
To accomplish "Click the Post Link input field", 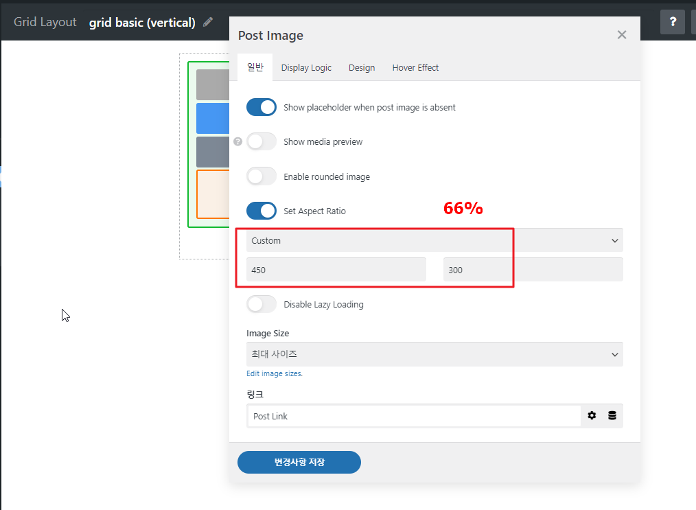I will click(x=414, y=416).
